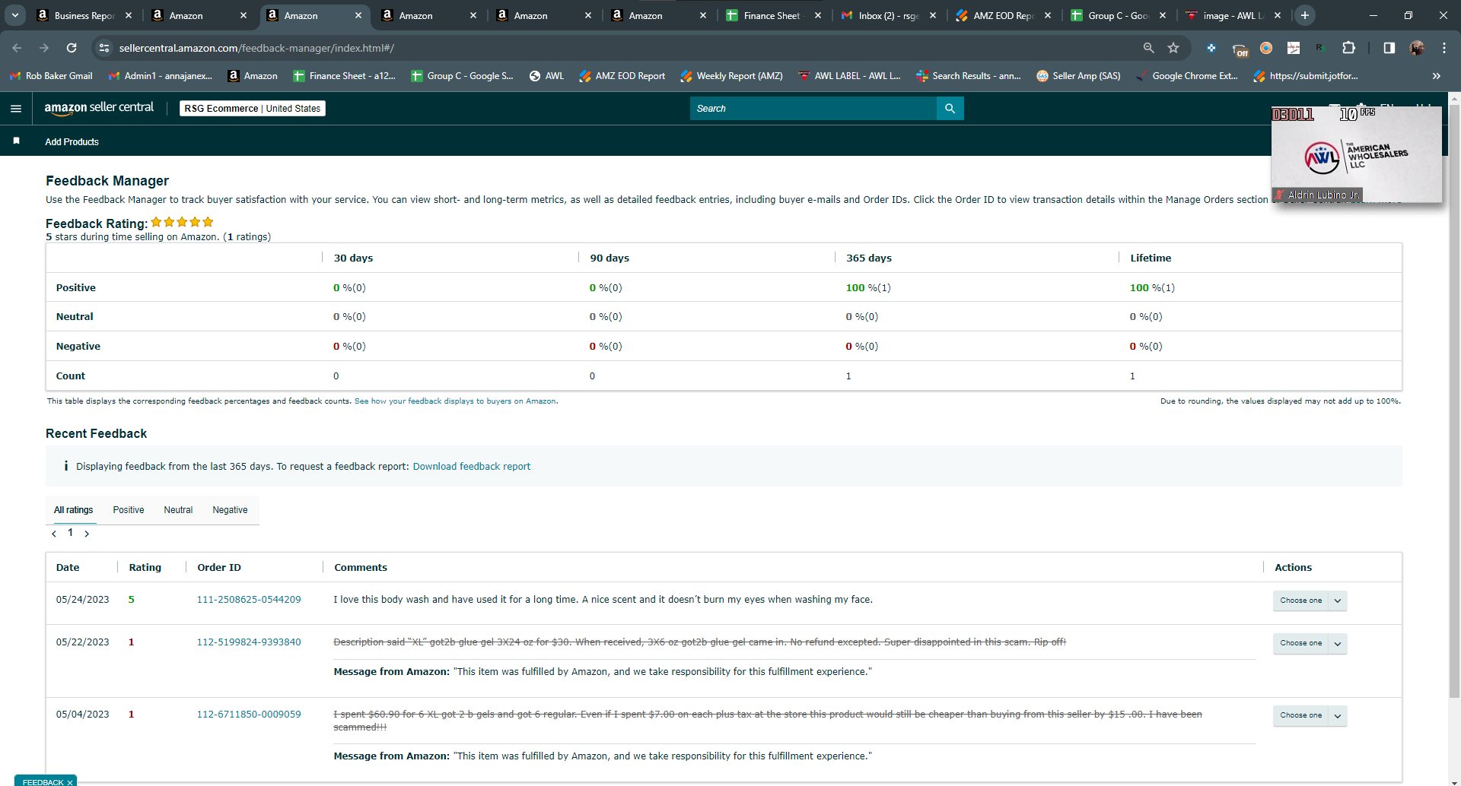Click 'See how your feedback displays to buyers' link
Viewport: 1461px width, 786px height.
click(455, 401)
